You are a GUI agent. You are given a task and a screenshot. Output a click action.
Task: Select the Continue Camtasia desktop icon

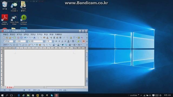pyautogui.click(x=24, y=20)
